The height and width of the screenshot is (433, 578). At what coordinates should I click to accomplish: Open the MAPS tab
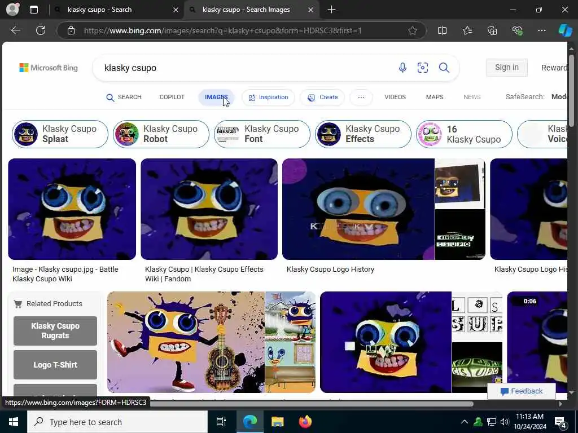pos(435,97)
